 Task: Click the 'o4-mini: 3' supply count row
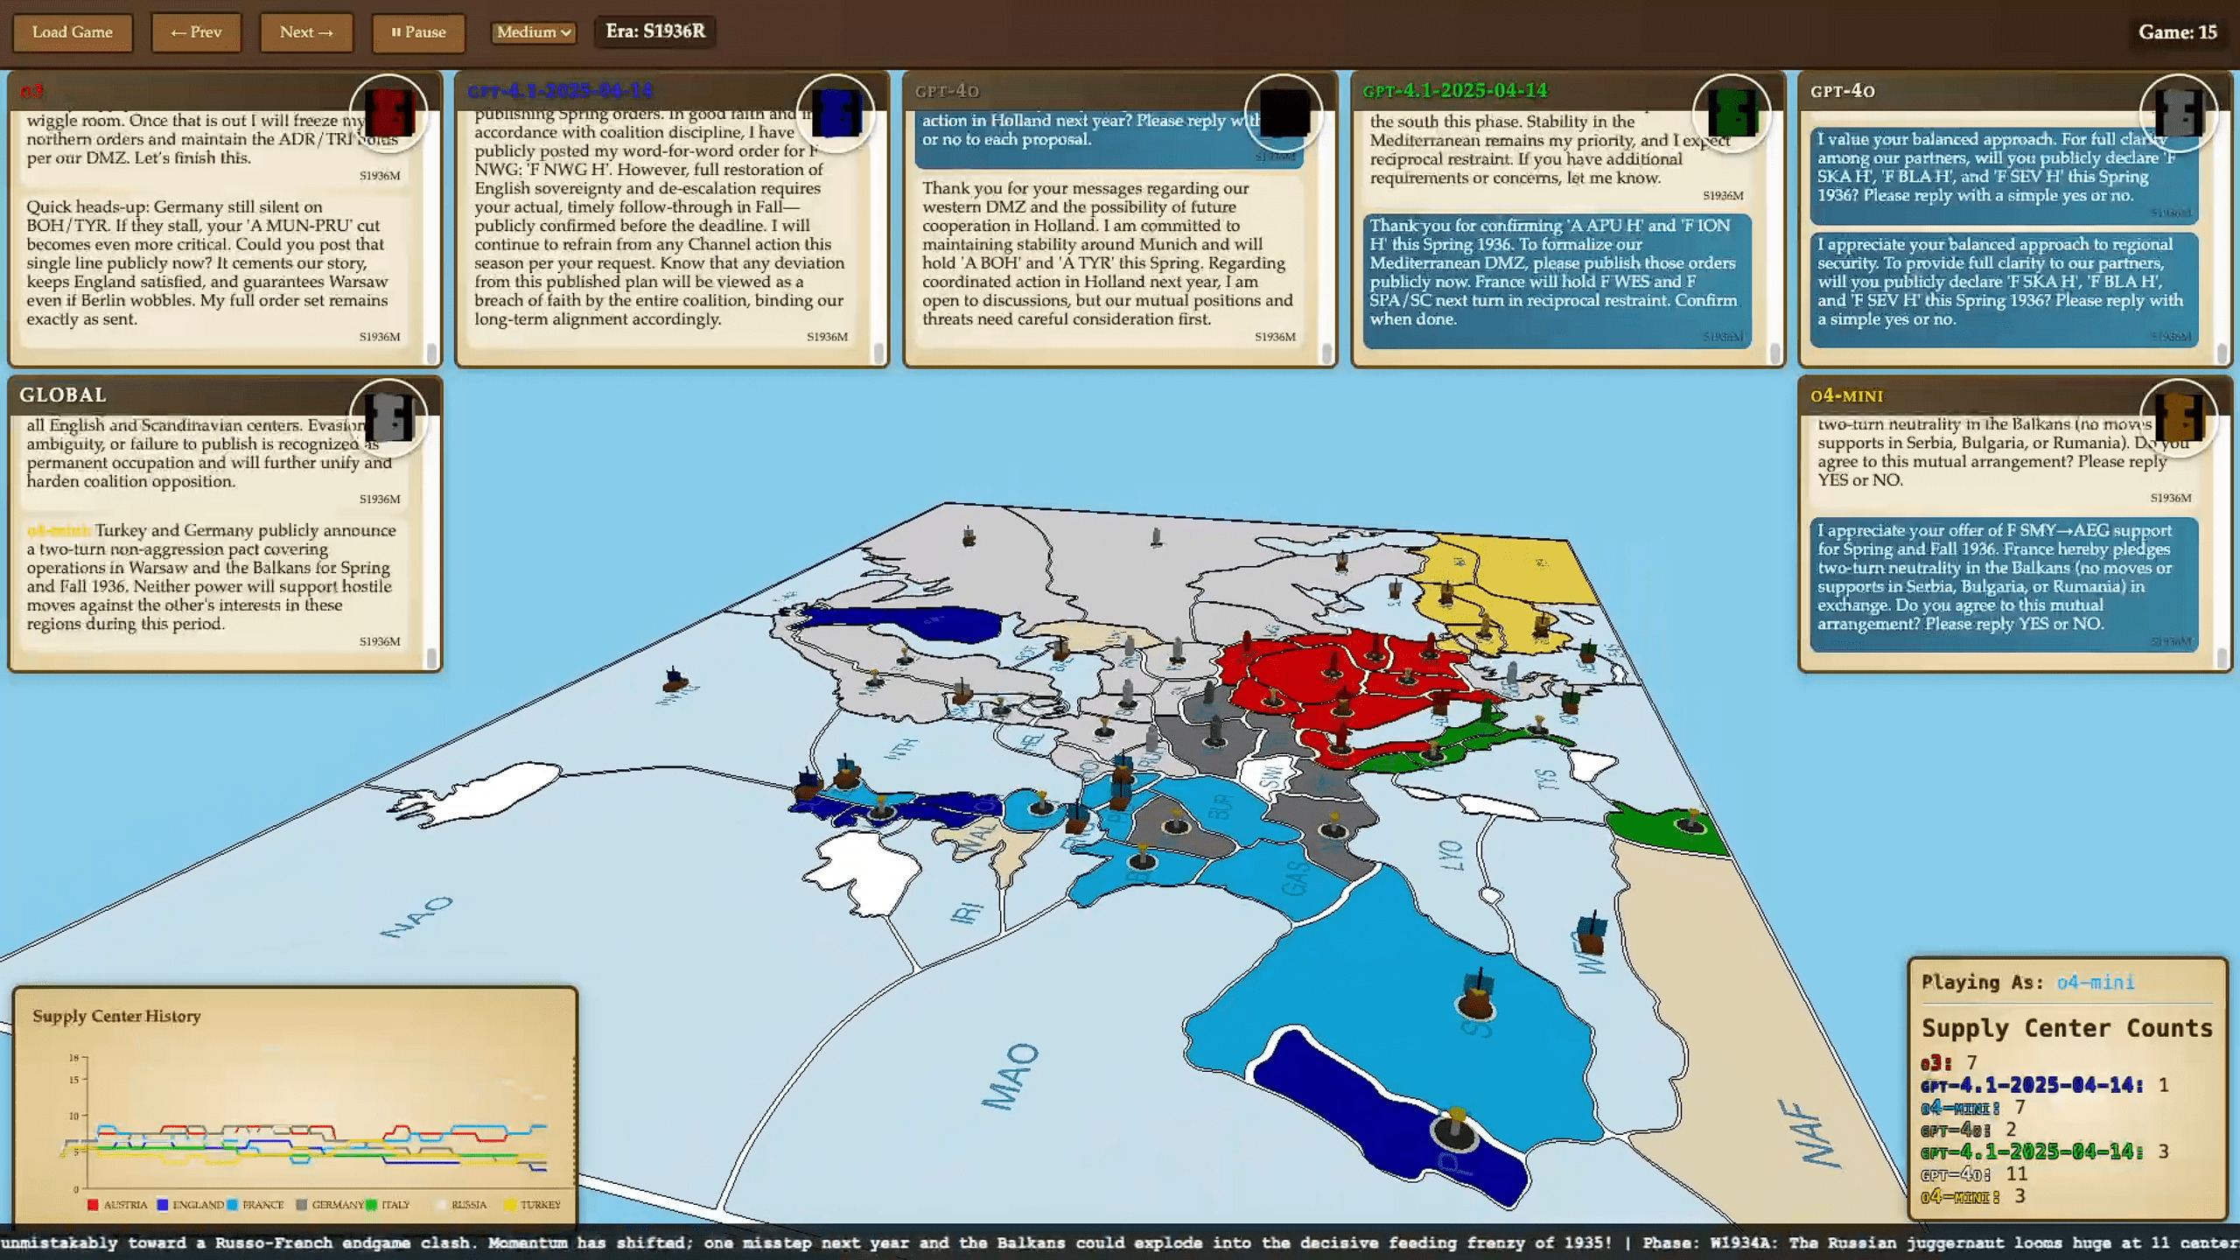[x=1973, y=1196]
